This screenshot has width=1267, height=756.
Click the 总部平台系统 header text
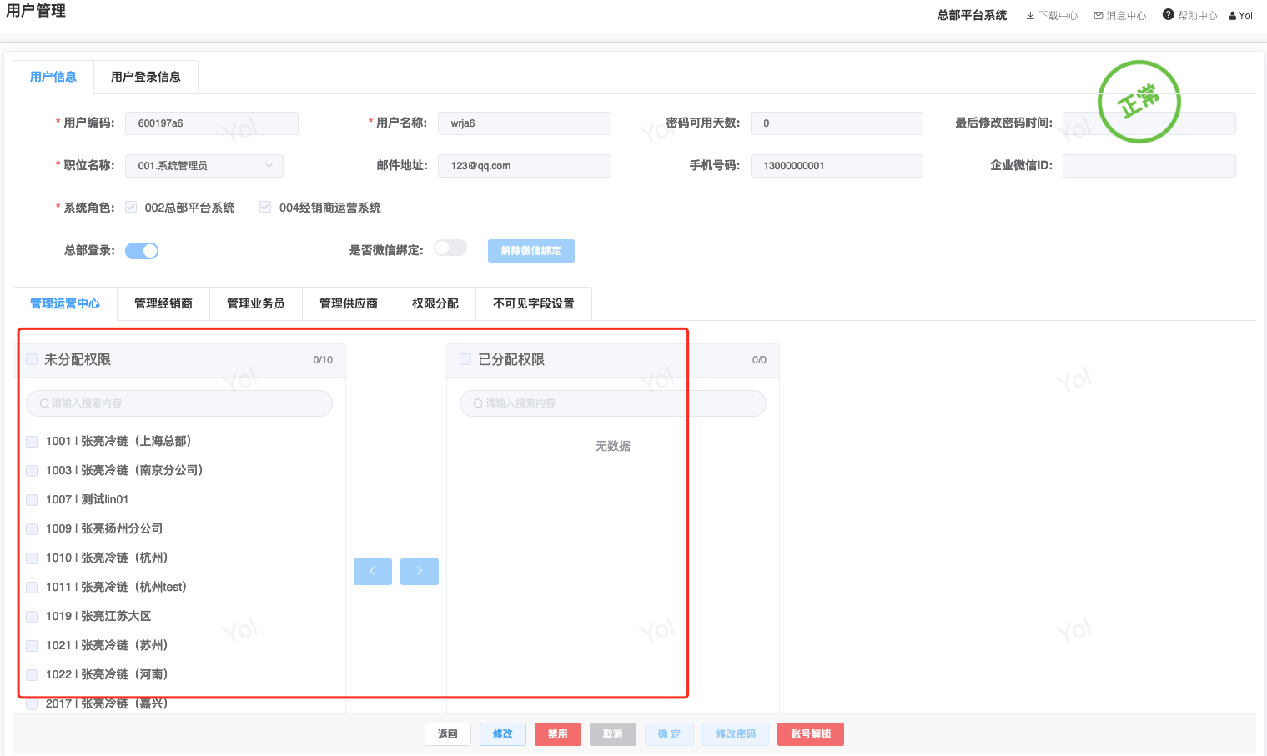(x=972, y=15)
